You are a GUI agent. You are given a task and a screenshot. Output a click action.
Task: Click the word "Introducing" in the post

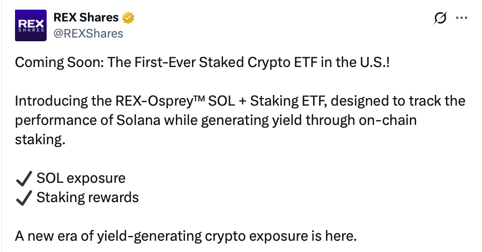[47, 101]
